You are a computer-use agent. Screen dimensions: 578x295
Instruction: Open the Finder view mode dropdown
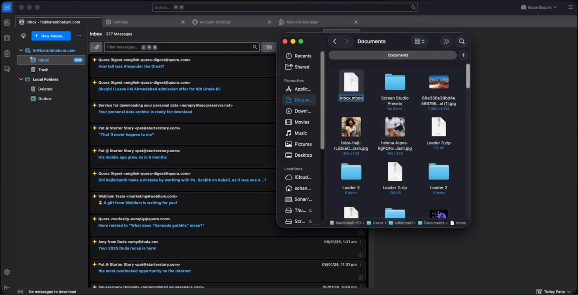pos(419,41)
